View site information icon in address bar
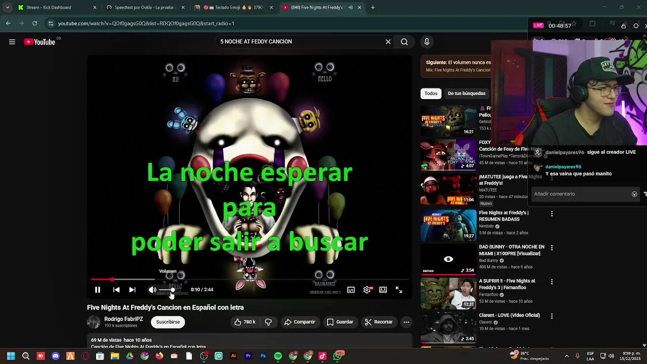 click(51, 23)
